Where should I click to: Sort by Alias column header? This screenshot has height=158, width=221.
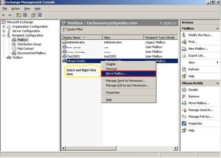[123, 37]
